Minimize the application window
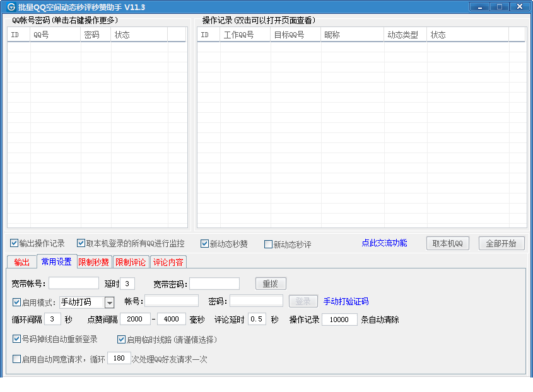Viewport: 533px width, 392px height. 479,6
